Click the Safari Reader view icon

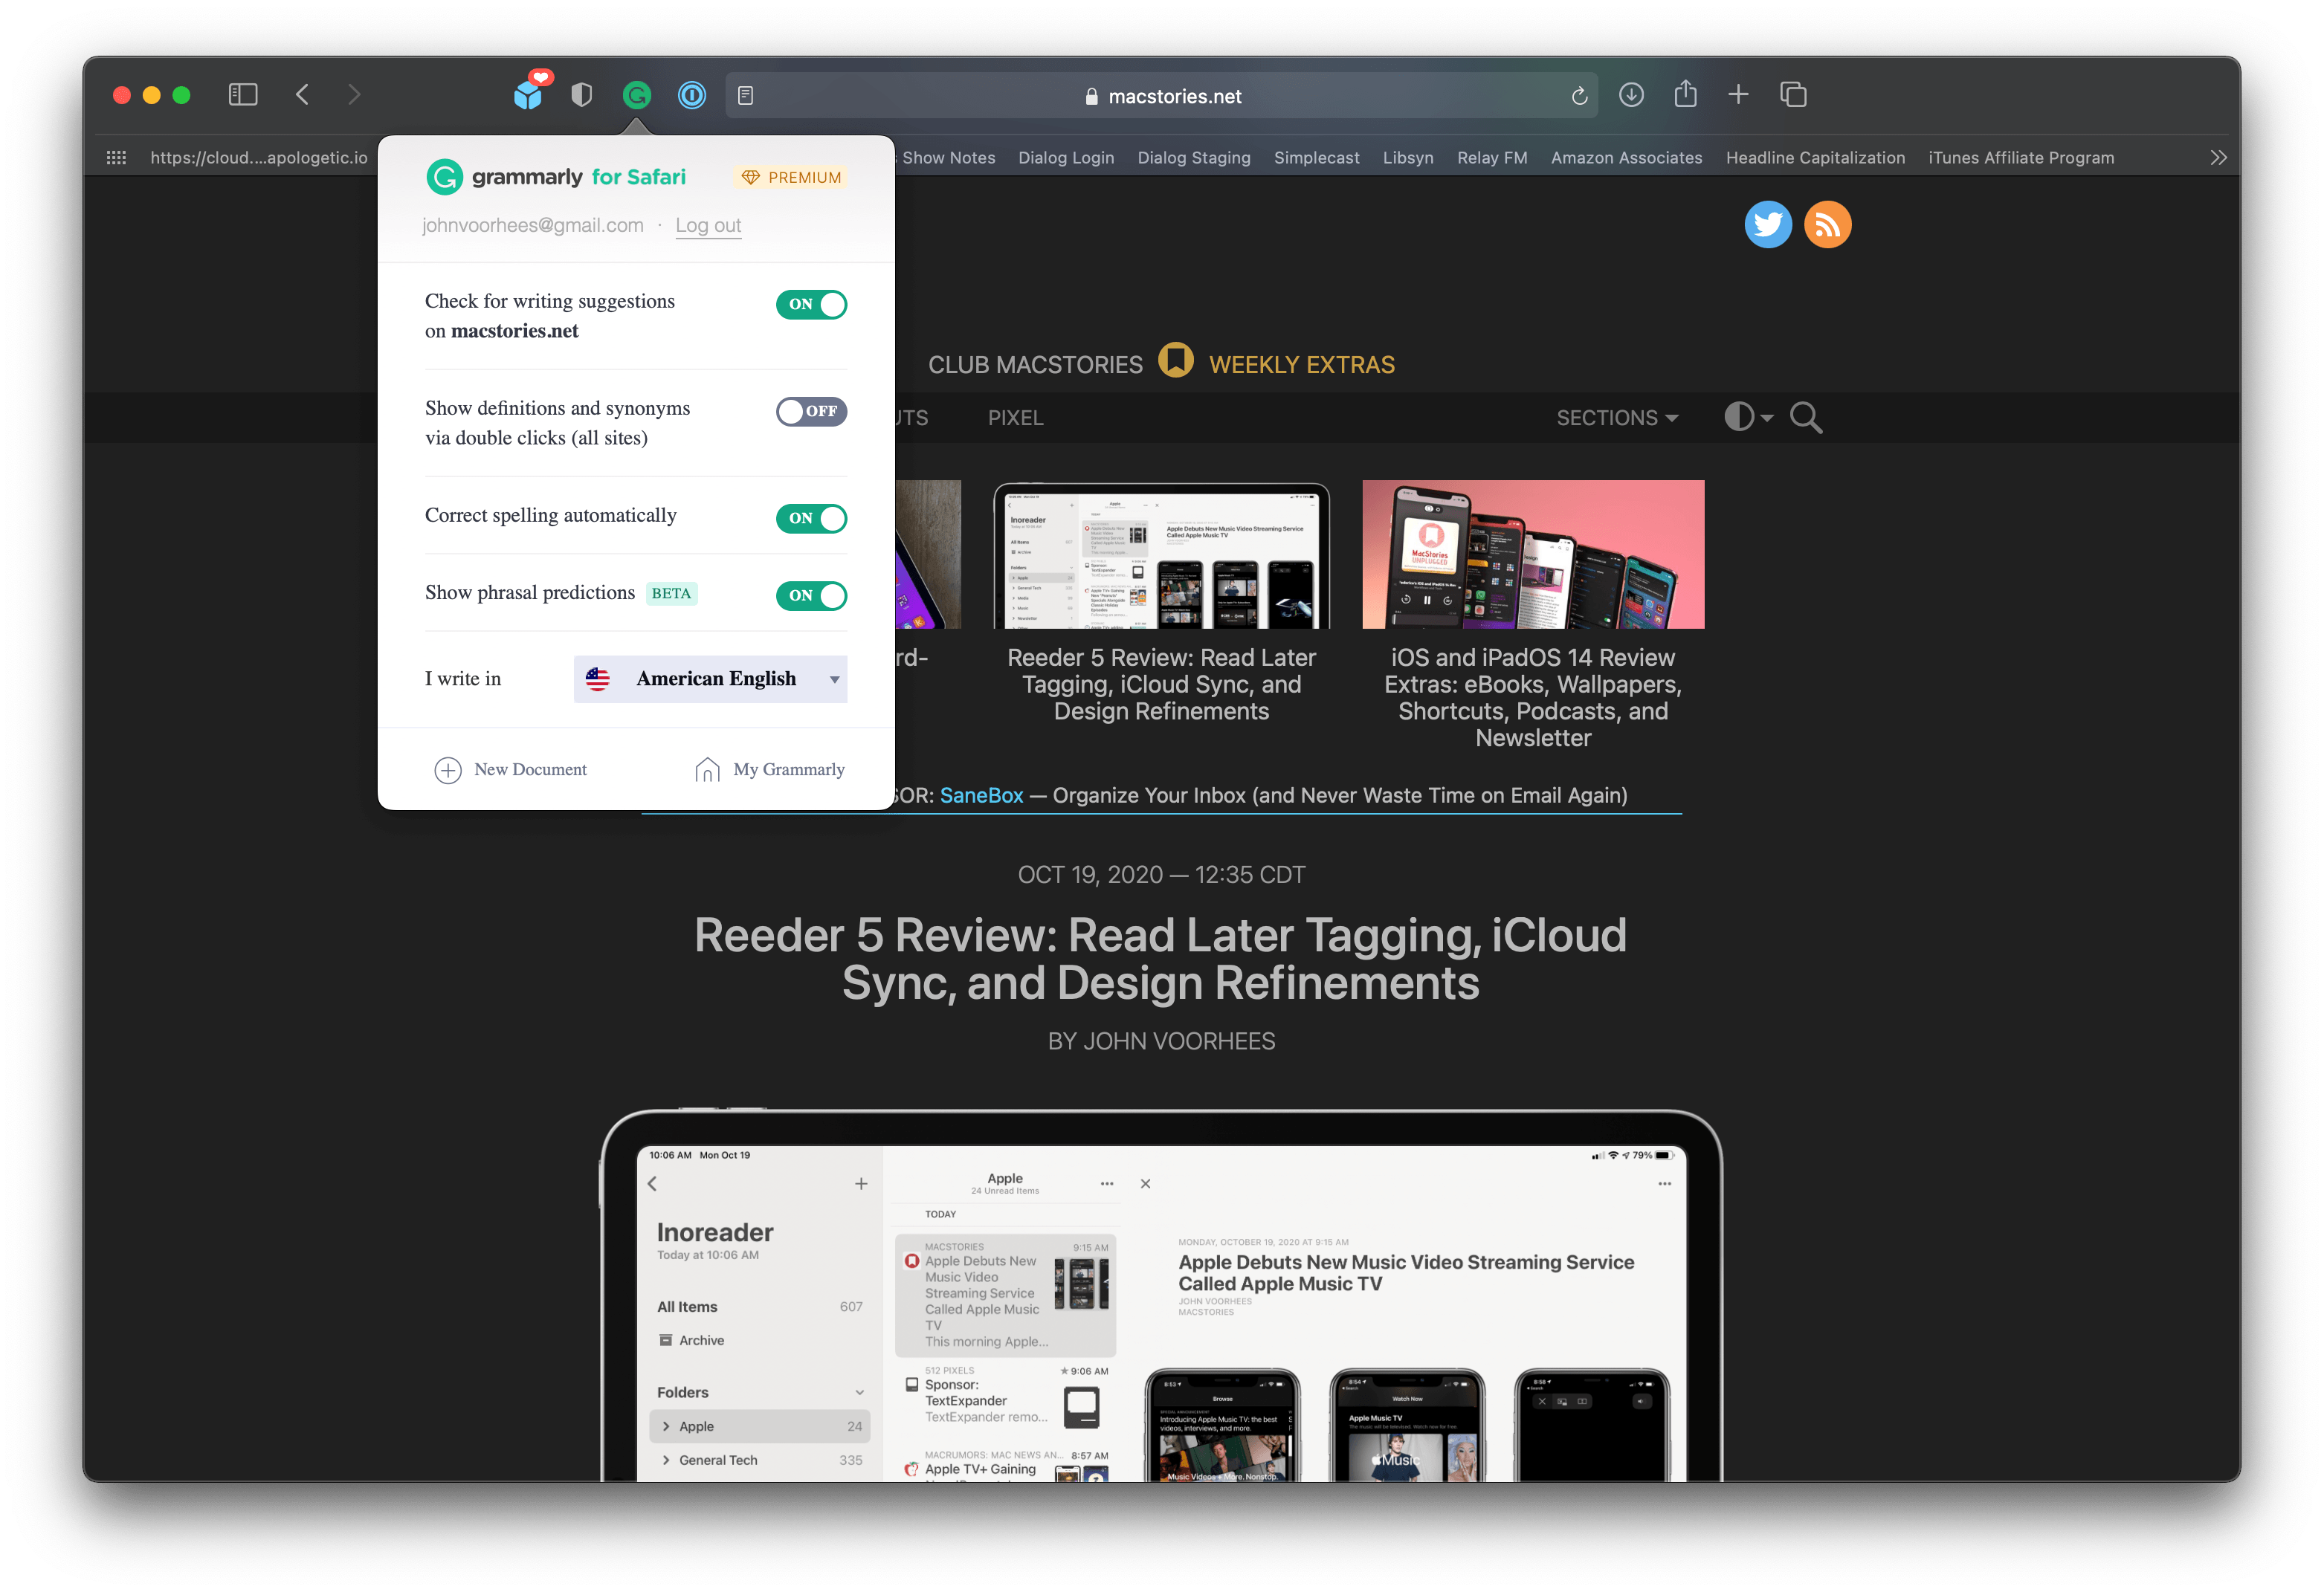point(746,95)
